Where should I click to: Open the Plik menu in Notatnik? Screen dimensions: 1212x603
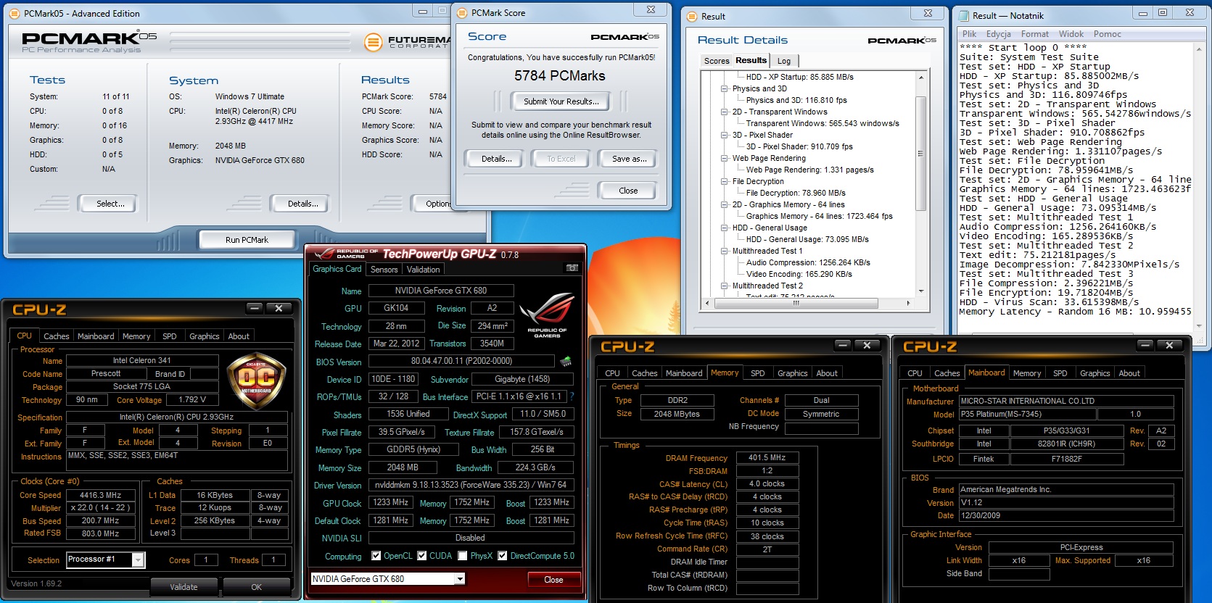point(969,34)
